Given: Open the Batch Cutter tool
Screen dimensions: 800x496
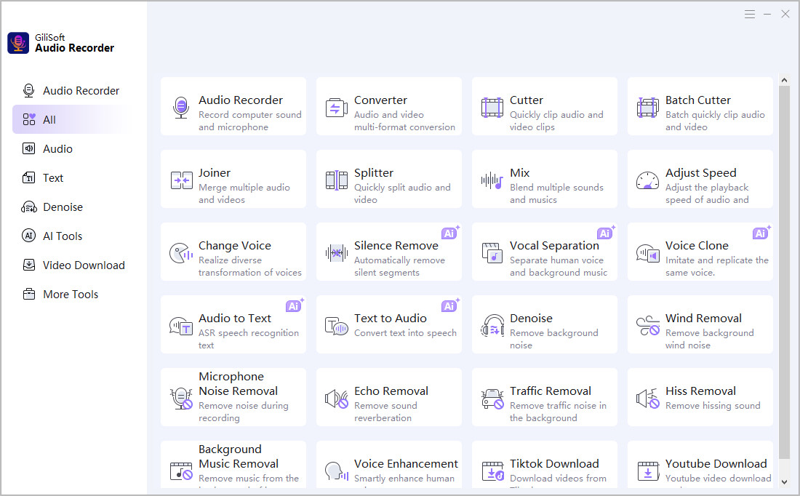Looking at the screenshot, I should tap(700, 106).
